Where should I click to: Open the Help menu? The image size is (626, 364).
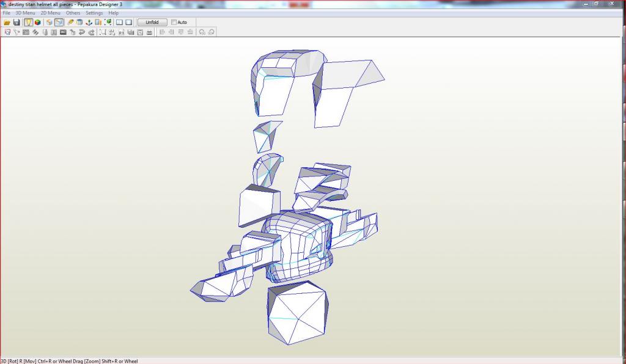pyautogui.click(x=113, y=13)
